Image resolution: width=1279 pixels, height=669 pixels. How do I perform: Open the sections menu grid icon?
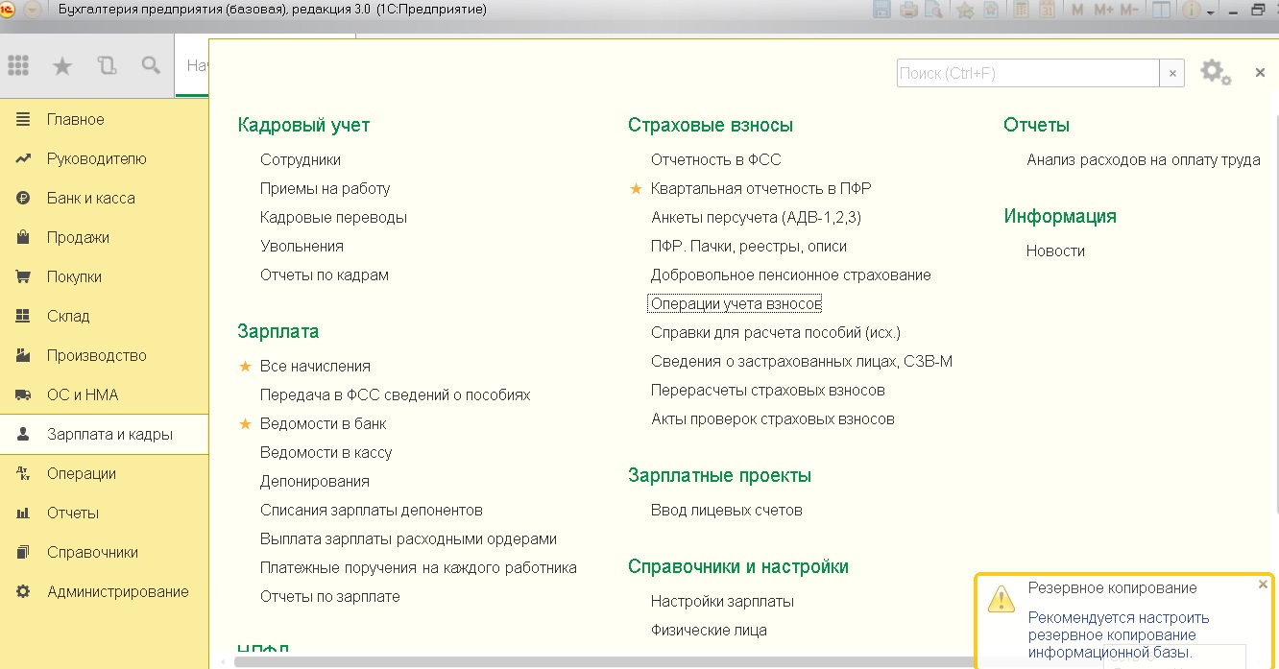(18, 65)
